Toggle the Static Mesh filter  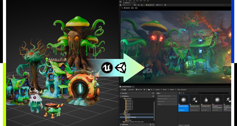161,101
